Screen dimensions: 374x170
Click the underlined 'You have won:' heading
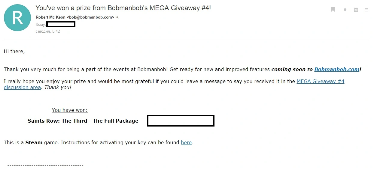pyautogui.click(x=70, y=110)
